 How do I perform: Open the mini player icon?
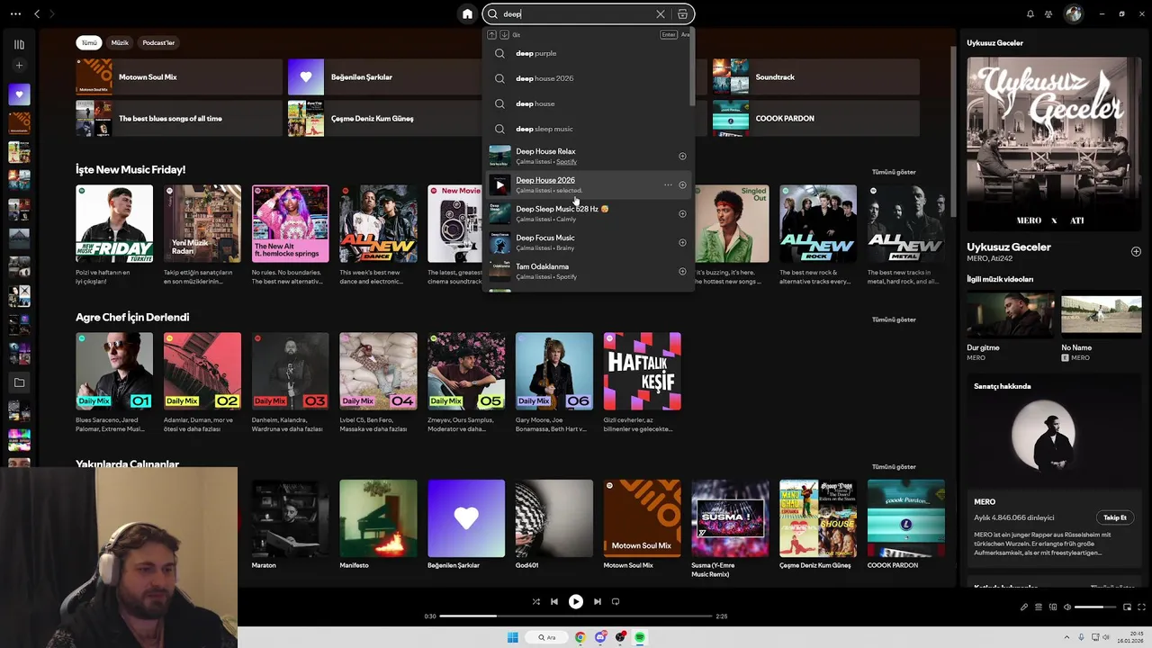coord(1128,607)
